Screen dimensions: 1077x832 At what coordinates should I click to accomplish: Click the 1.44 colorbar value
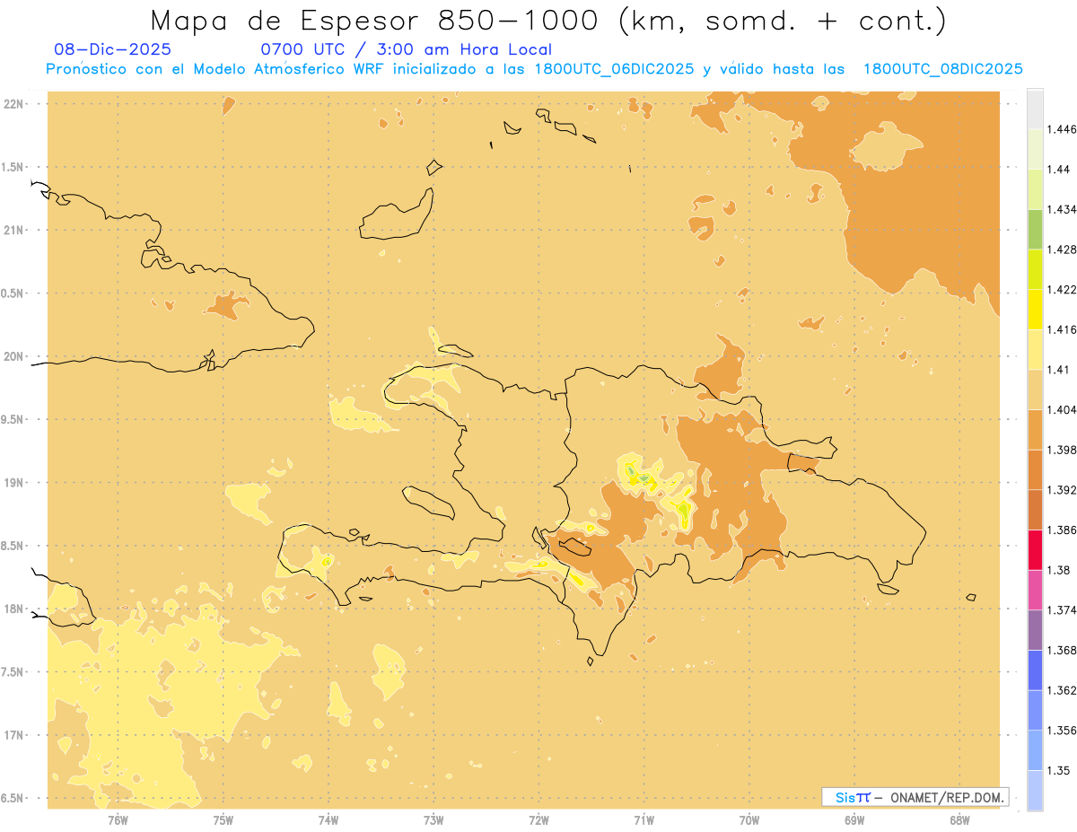point(1059,170)
